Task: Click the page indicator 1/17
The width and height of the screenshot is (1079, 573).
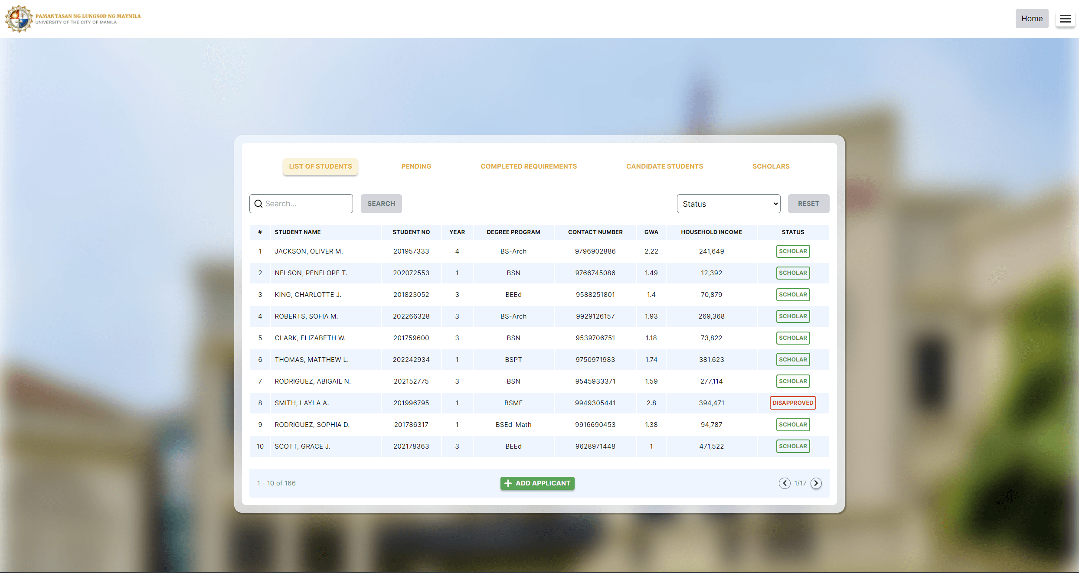Action: click(x=800, y=483)
